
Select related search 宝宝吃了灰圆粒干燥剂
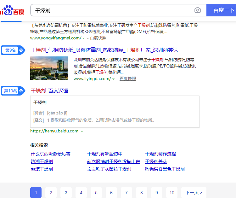pos(109,169)
